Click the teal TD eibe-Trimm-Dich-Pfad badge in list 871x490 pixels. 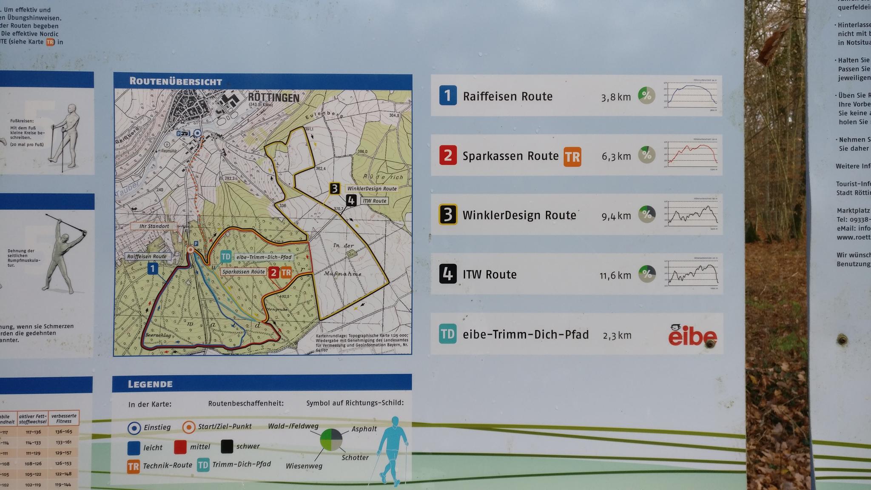pyautogui.click(x=448, y=334)
